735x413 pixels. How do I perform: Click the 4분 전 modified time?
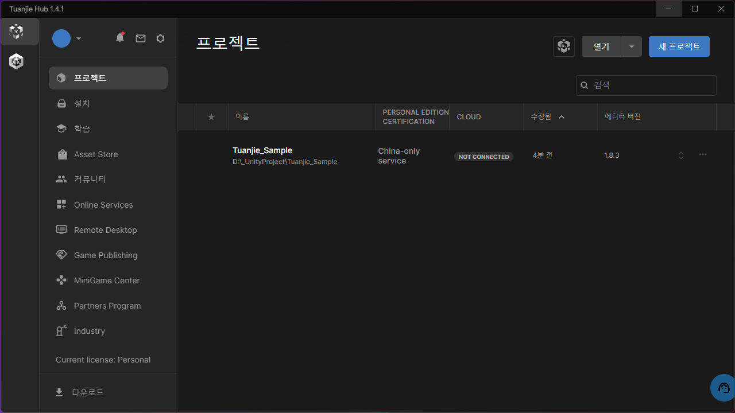coord(543,155)
